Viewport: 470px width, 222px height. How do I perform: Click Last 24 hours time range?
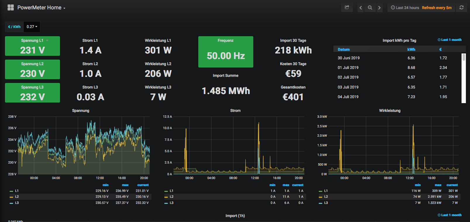pyautogui.click(x=407, y=8)
